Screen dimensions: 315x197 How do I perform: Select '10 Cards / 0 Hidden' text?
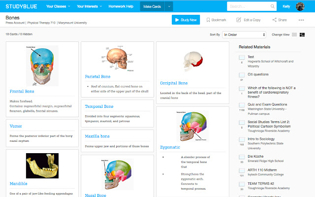click(x=19, y=34)
